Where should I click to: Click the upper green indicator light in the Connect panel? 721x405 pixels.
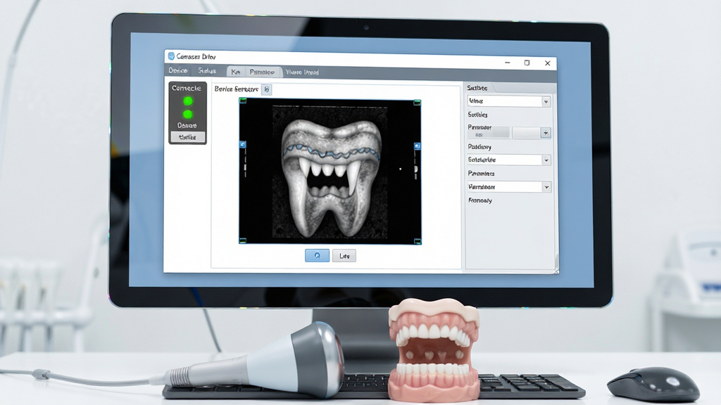point(187,101)
